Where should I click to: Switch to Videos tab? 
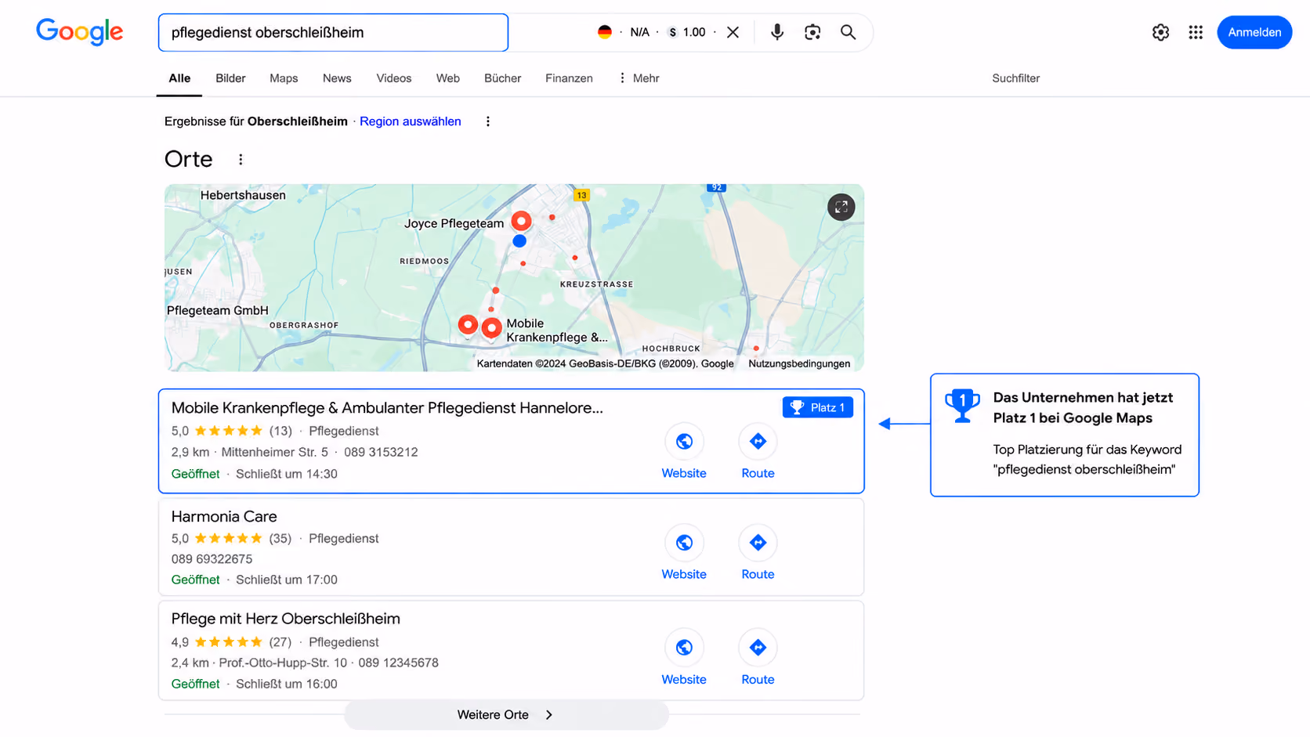pyautogui.click(x=393, y=78)
